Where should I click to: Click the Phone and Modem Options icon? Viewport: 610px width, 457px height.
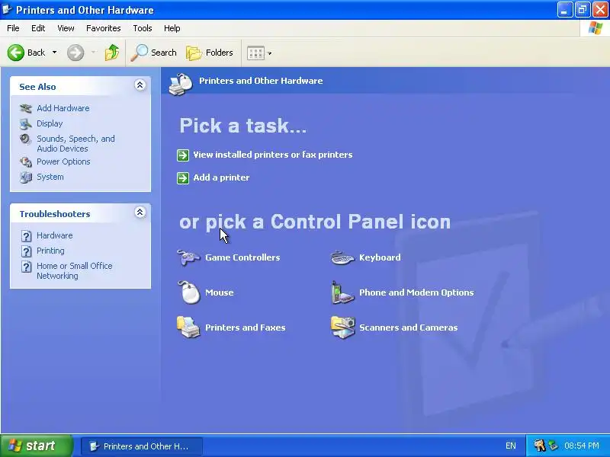click(342, 292)
